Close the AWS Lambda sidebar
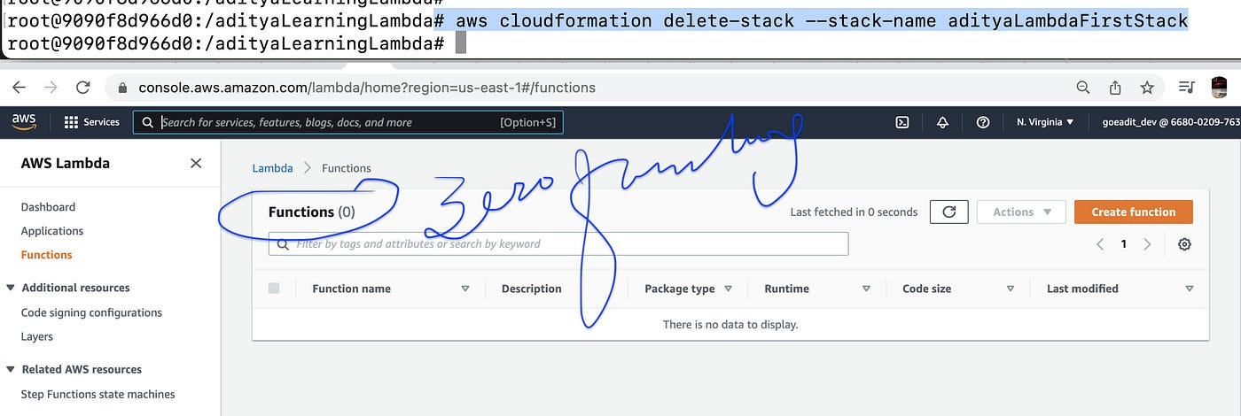1241x416 pixels. [196, 163]
